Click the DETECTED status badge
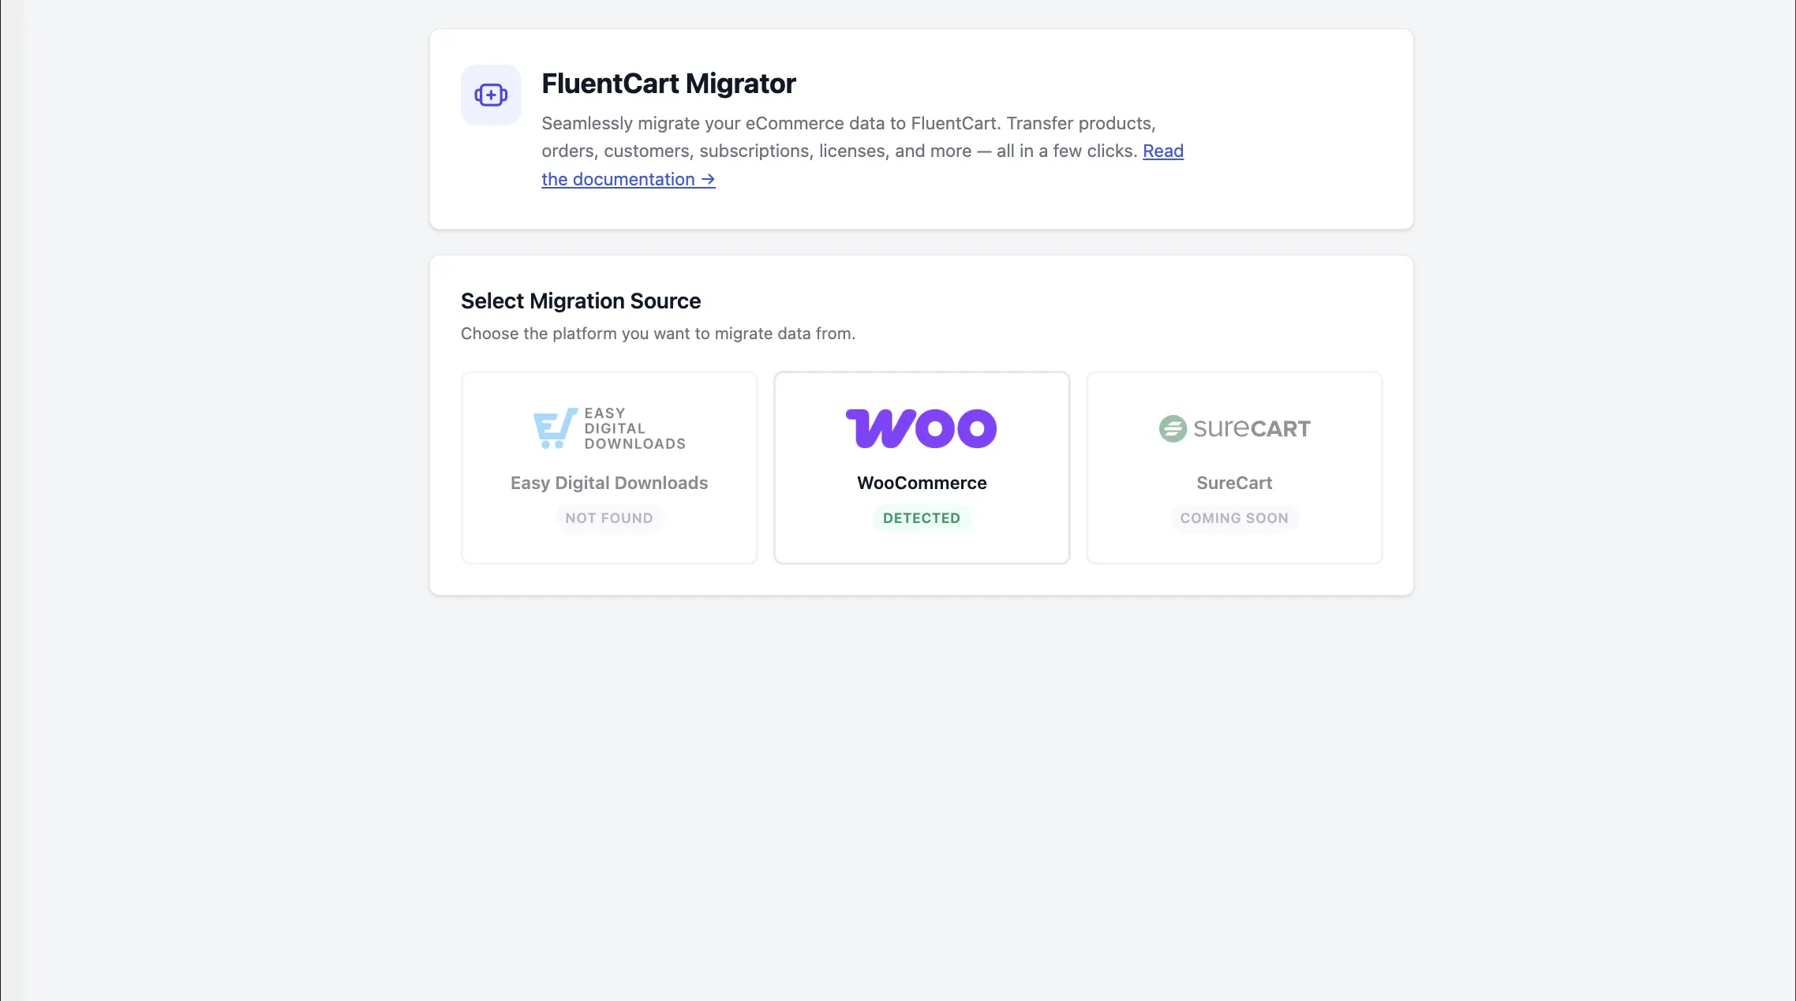 (x=922, y=518)
